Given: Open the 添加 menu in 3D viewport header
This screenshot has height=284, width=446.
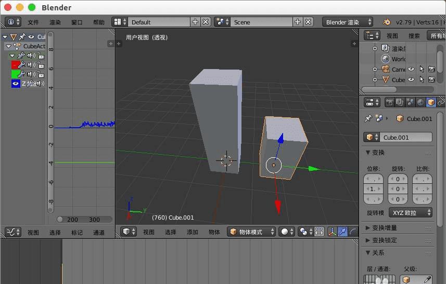Looking at the screenshot, I should [x=193, y=232].
